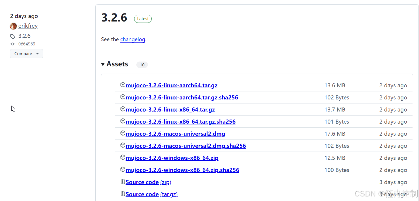Click zip file icon beside Source code (zip)

(123, 182)
